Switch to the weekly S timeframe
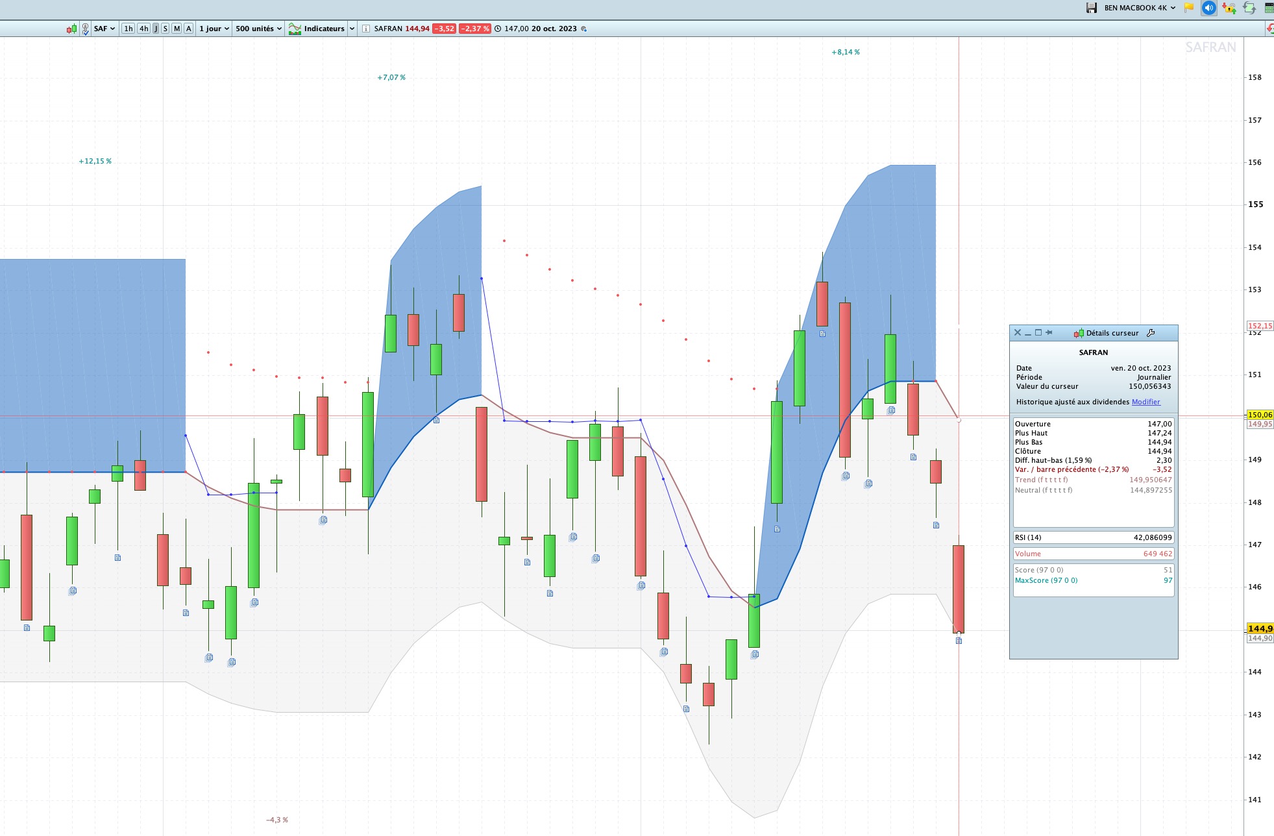 tap(165, 29)
